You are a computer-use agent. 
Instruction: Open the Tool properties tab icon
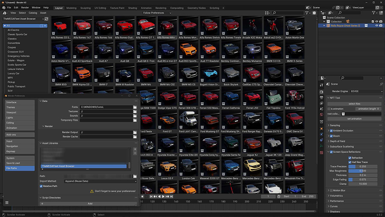coord(321,85)
